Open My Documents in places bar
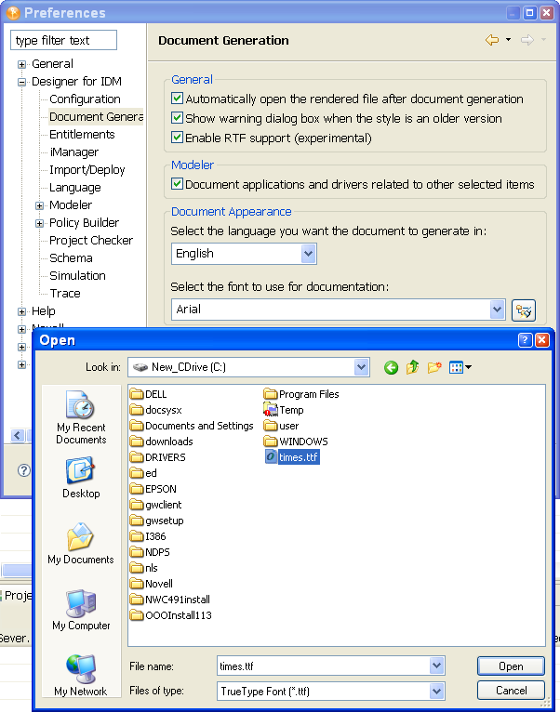Viewport: 560px width, 712px height. (x=81, y=544)
